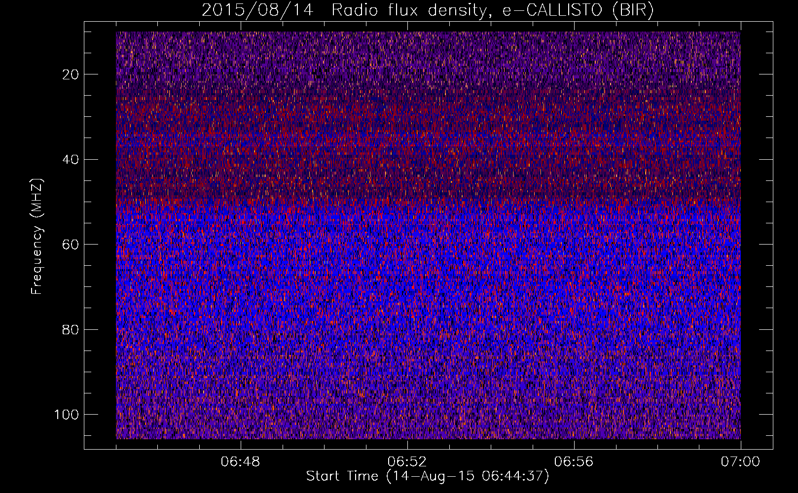This screenshot has height=493, width=798.
Task: Click the 06:48 time tick label
Action: pos(241,462)
